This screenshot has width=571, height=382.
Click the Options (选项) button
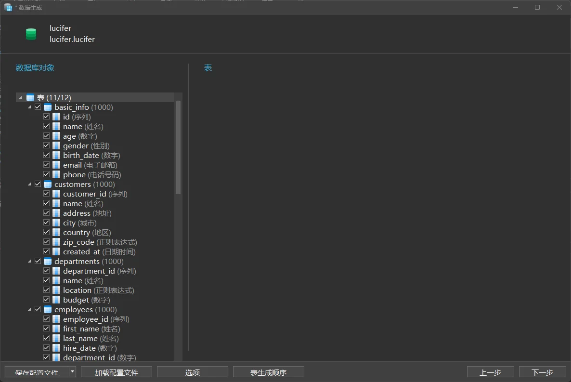coord(192,372)
